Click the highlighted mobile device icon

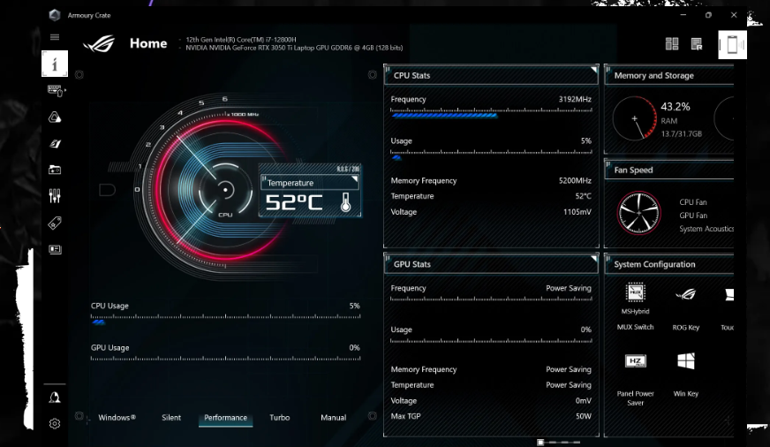732,45
